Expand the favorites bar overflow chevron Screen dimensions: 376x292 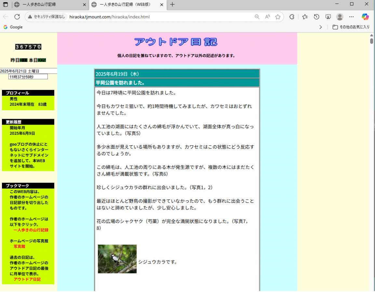point(320,27)
